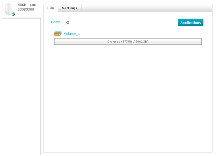Click device number 60085388
216x156 pixels.
coord(26,9)
